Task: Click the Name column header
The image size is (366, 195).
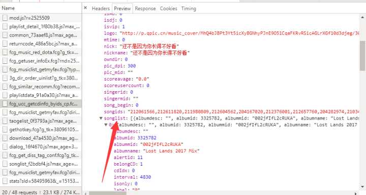Action: pos(41,8)
